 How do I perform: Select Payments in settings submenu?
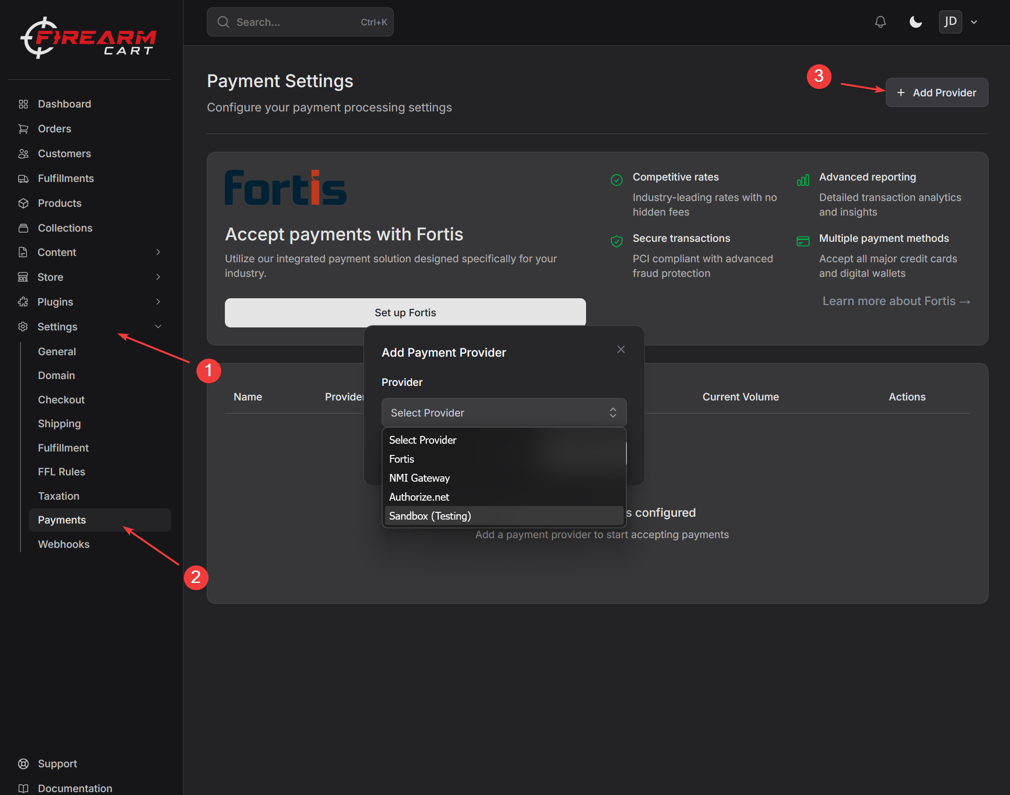[x=100, y=520]
